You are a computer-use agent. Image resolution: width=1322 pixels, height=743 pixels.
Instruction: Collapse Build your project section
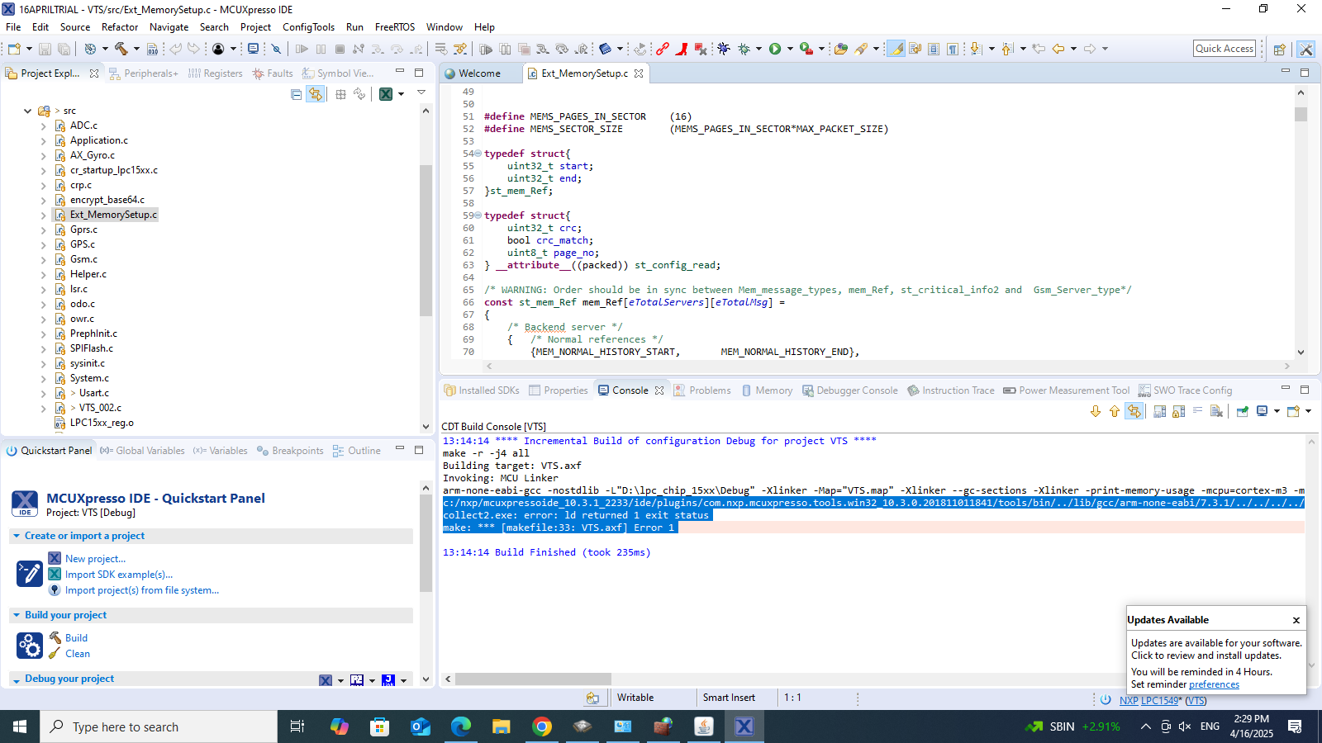(x=17, y=615)
